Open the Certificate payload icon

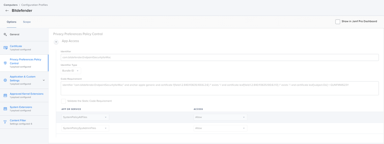coord(5,47)
